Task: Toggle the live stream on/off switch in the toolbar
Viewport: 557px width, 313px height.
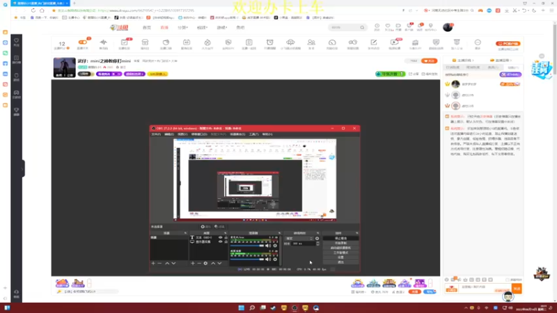Action: coord(82,42)
